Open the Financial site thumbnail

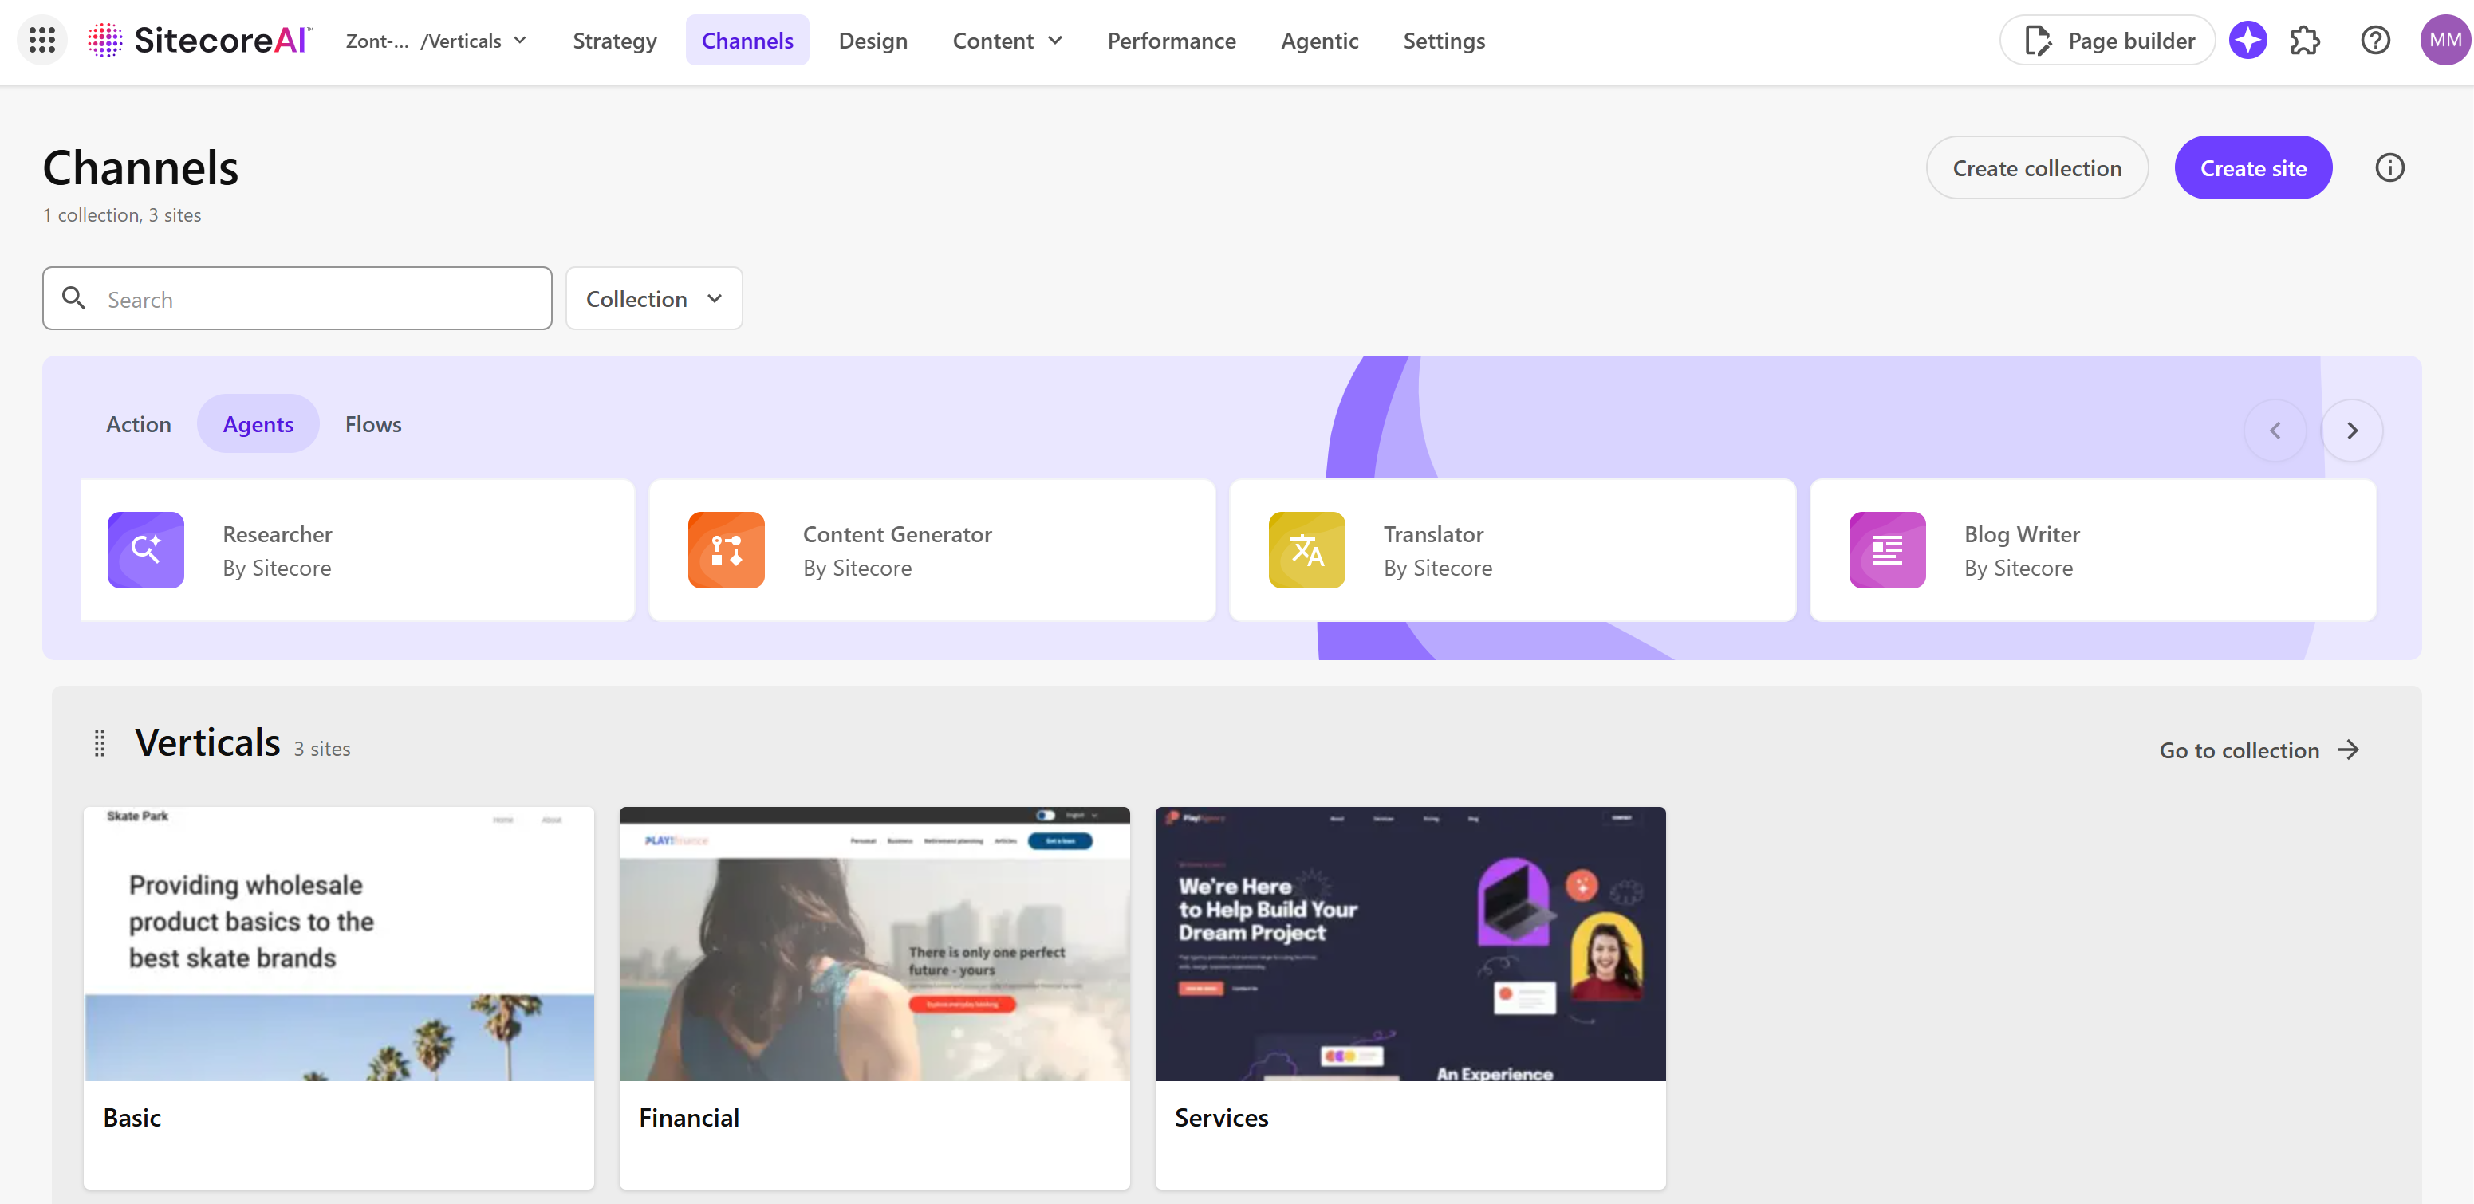click(874, 944)
